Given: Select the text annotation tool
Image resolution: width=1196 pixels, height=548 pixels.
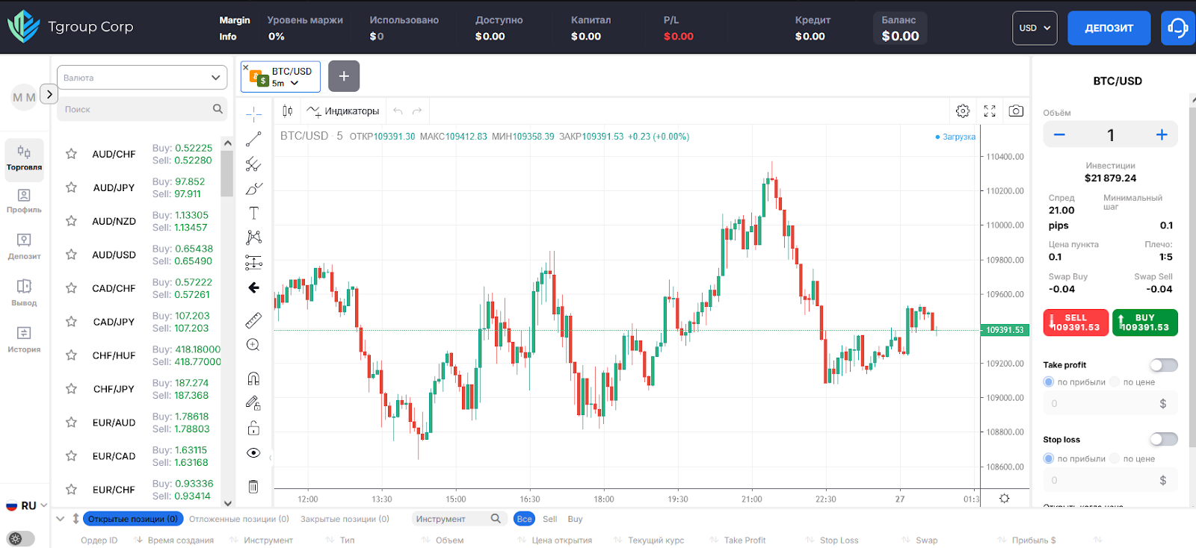Looking at the screenshot, I should pos(253,213).
